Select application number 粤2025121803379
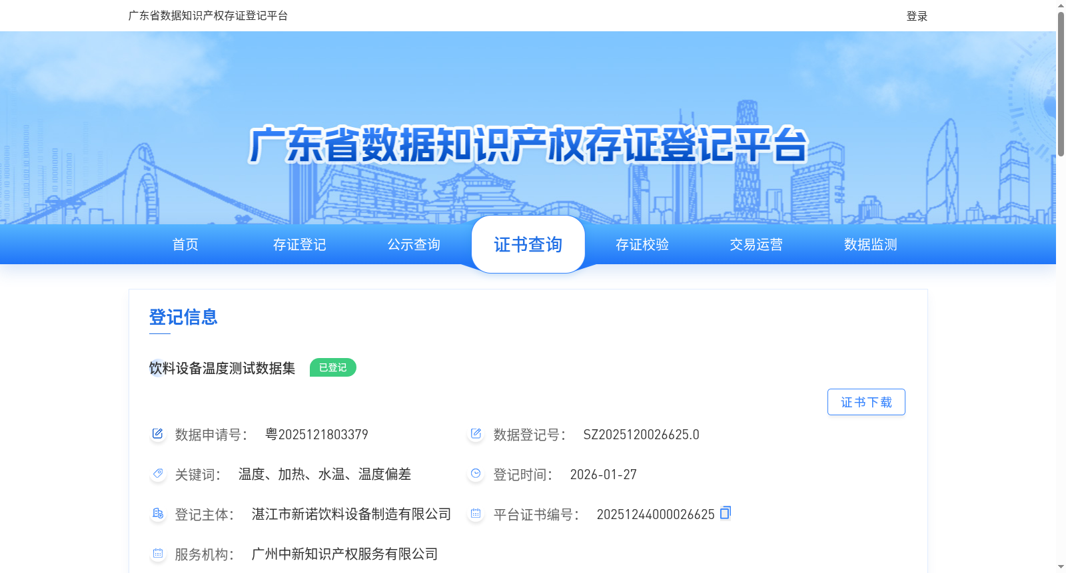1066x573 pixels. pyautogui.click(x=316, y=435)
